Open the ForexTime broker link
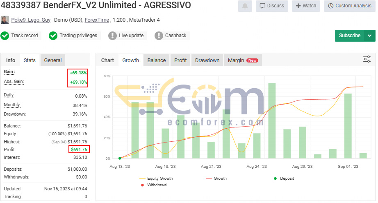The height and width of the screenshot is (203, 378). (x=97, y=20)
